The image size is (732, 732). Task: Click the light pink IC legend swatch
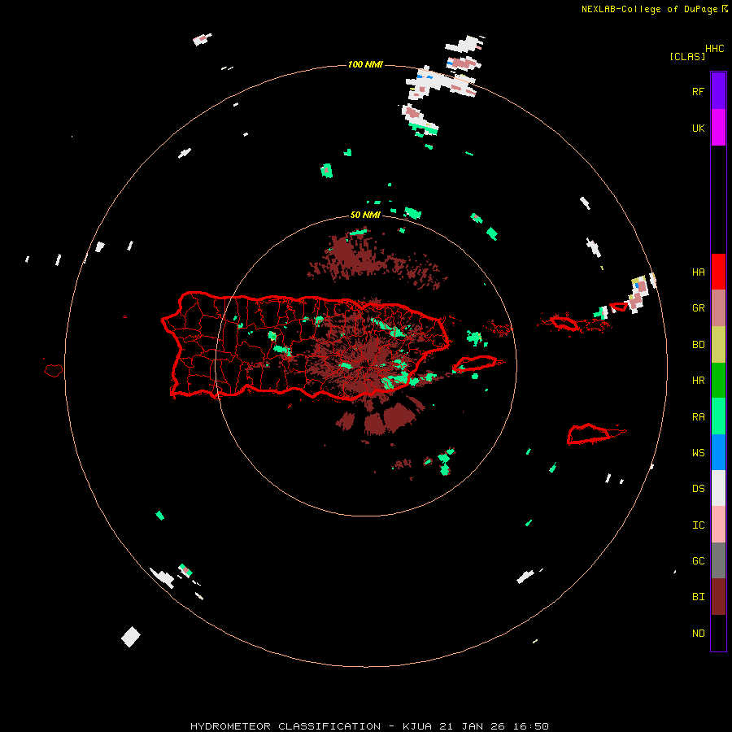point(718,525)
